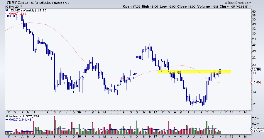The image size is (264, 139).
Task: Click the 14 price axis label
Action: (x=254, y=92)
